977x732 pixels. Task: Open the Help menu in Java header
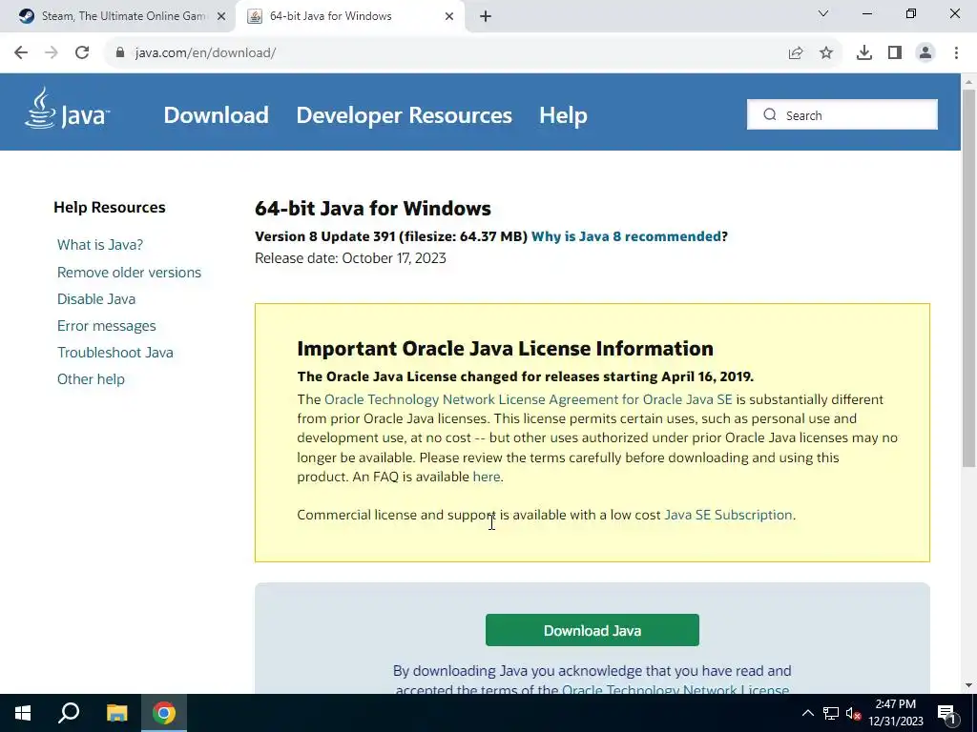pyautogui.click(x=563, y=115)
